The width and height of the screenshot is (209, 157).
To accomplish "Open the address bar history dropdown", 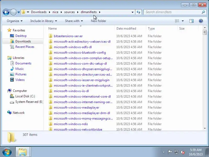I will (132, 12).
